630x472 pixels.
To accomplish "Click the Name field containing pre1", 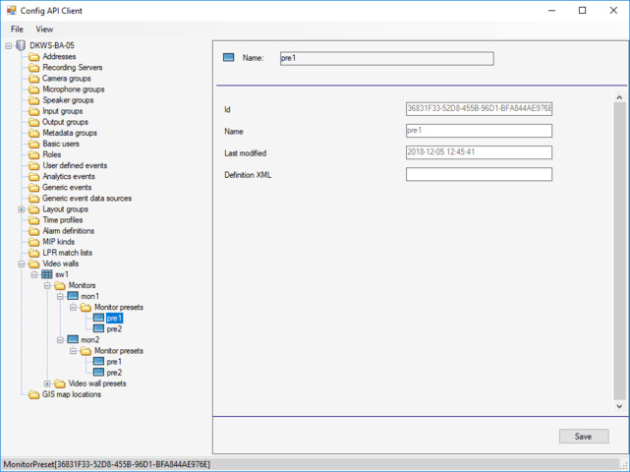I will [x=479, y=131].
